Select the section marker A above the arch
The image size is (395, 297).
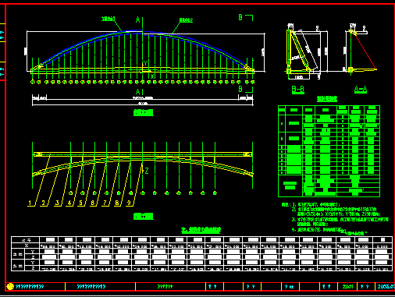click(x=138, y=19)
